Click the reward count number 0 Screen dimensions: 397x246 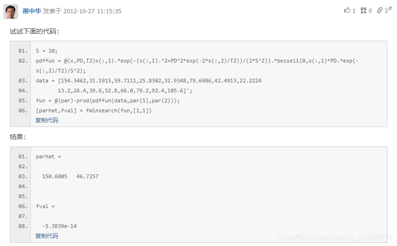(370, 10)
